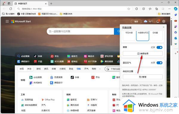Open the 新建文件夹 bookmarks folder
Image resolution: width=179 pixels, height=114 pixels.
pos(66,14)
